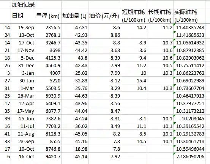This screenshot has width=210, height=164.
Task: Select the 加油记录 title cell
Action: click(x=23, y=5)
